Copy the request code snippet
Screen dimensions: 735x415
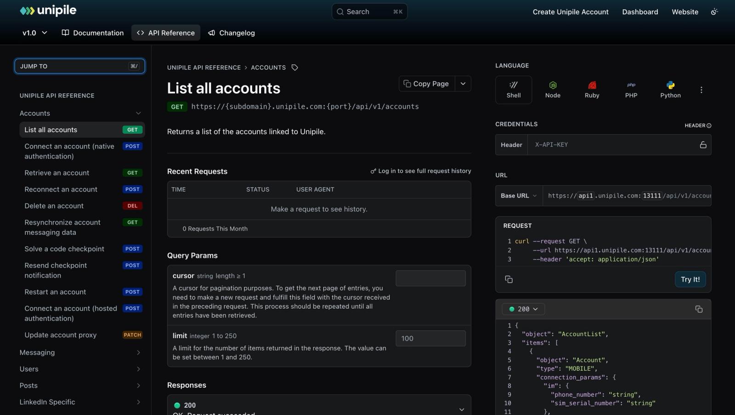pyautogui.click(x=509, y=279)
